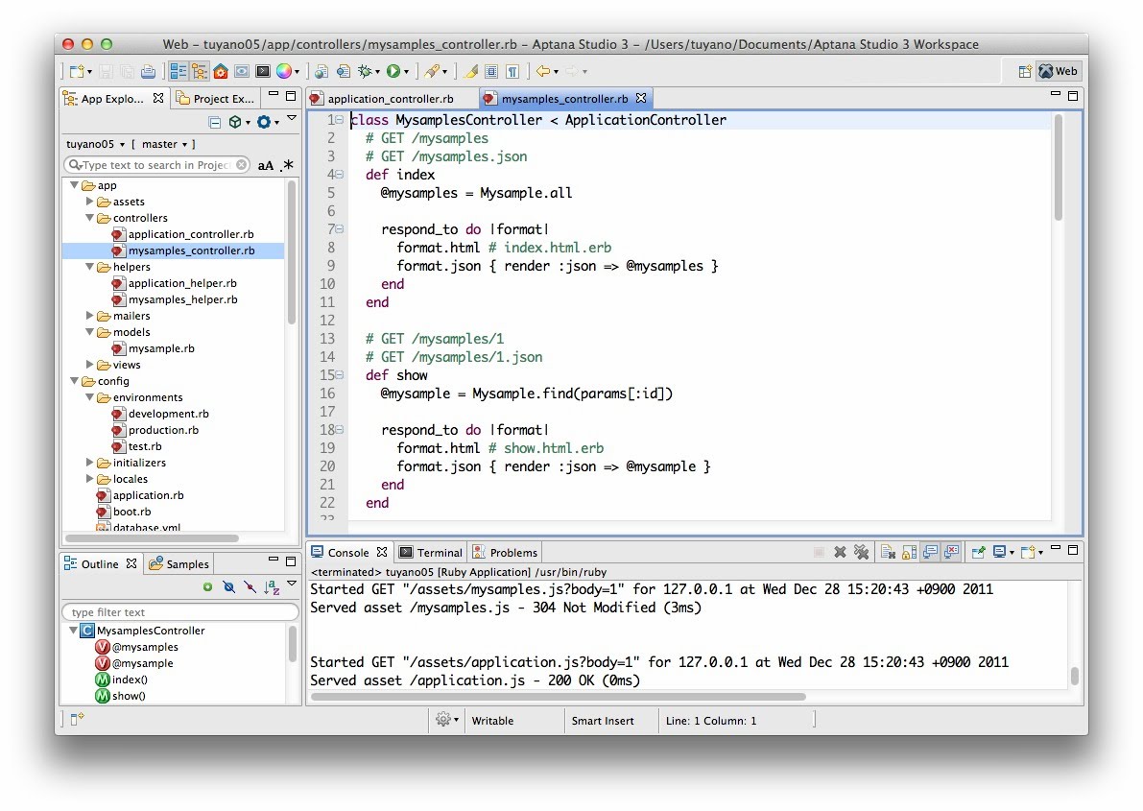Expand the views folder
Viewport: 1143px width, 811px height.
(91, 365)
